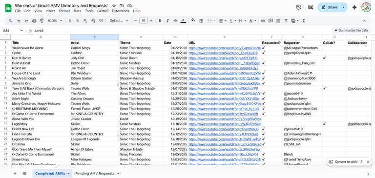Viewport: 375px width, 178px height.
Task: Check cloud save status icon
Action: coord(129,6)
